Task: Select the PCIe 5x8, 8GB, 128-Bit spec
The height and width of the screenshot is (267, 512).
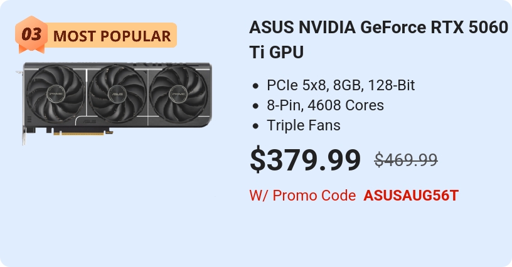Action: tap(341, 85)
